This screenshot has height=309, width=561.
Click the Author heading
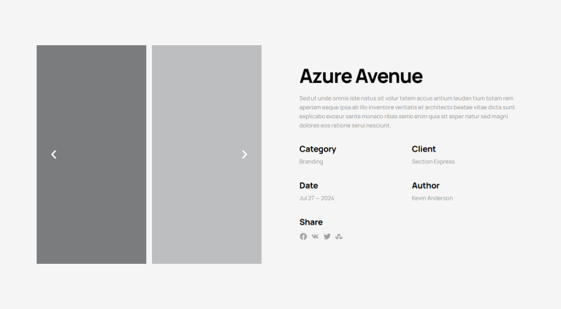(x=426, y=185)
